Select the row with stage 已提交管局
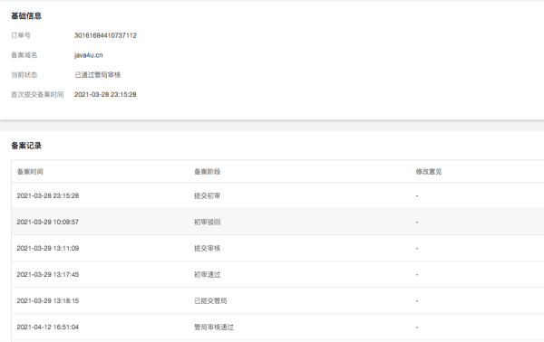544x342 pixels. coord(277,300)
